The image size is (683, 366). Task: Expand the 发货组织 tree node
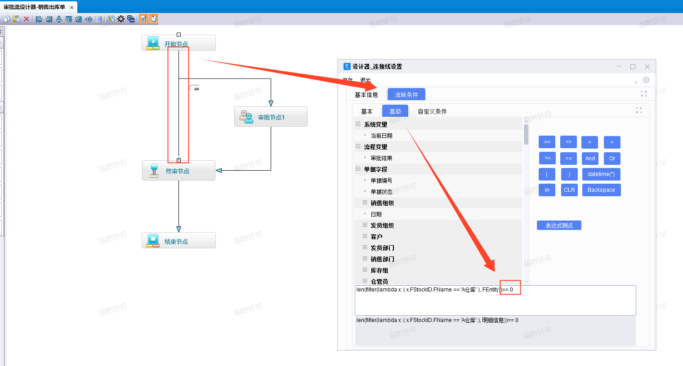coord(365,225)
